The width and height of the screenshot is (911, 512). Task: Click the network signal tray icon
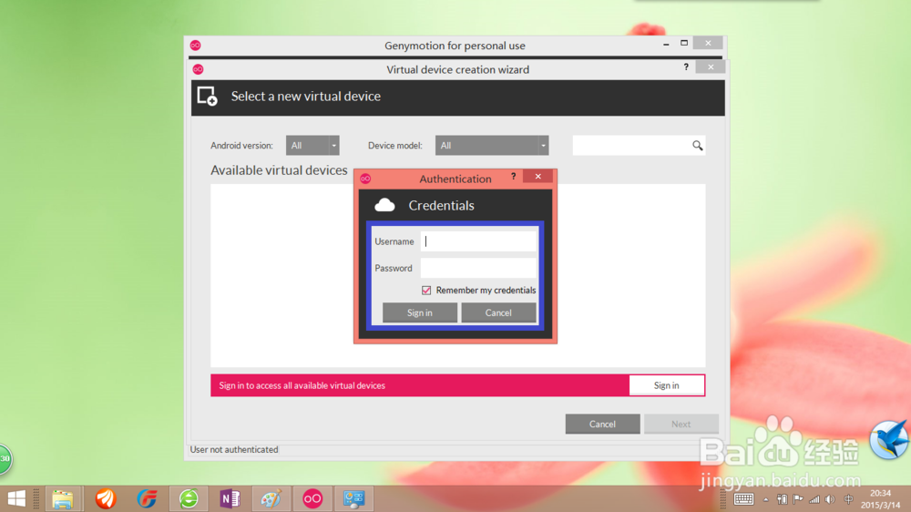[x=814, y=499]
